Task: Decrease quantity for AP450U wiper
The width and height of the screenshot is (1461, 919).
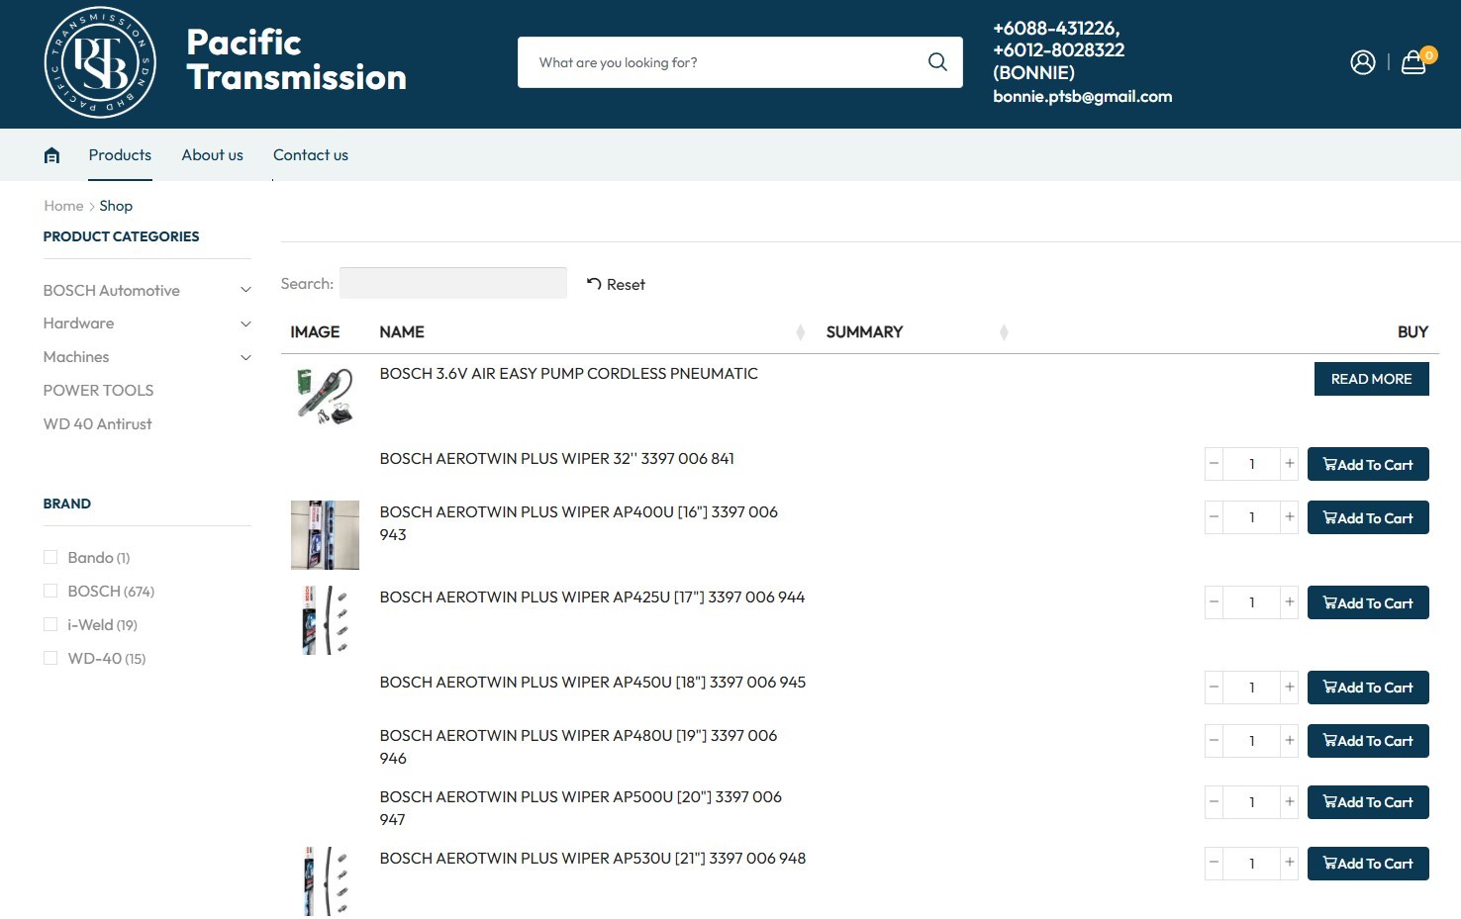Action: (1215, 688)
